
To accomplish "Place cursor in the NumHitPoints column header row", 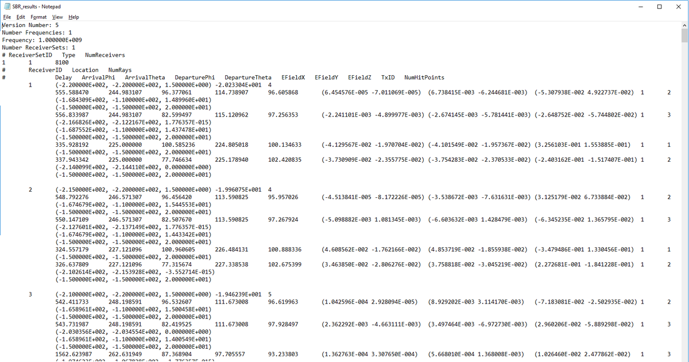I will tap(424, 77).
